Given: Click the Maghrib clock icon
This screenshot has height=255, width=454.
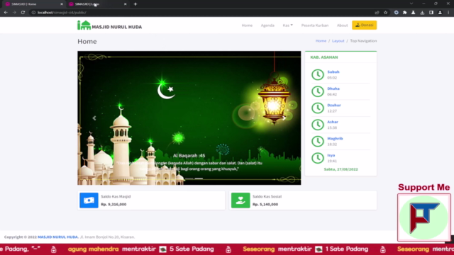Looking at the screenshot, I should click(x=318, y=142).
